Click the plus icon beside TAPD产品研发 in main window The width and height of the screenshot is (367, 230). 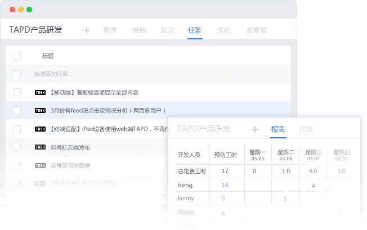coord(87,30)
